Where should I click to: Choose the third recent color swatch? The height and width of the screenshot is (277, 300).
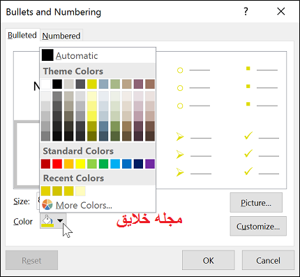coord(69,191)
